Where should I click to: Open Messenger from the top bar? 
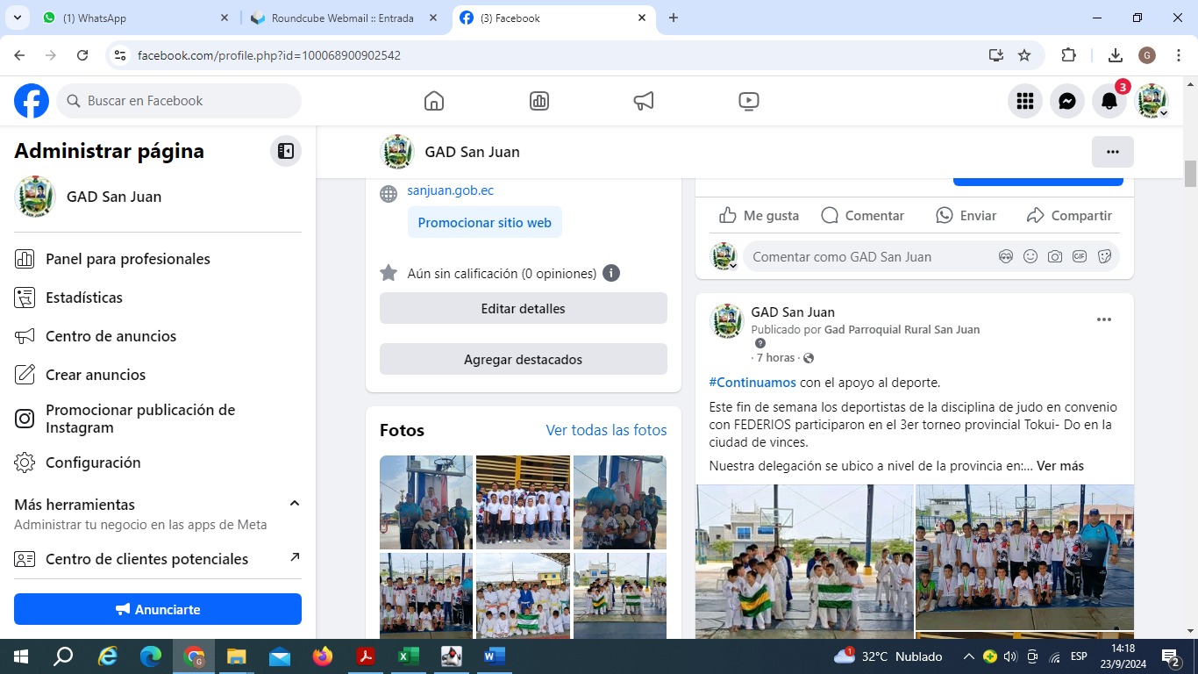(1067, 101)
